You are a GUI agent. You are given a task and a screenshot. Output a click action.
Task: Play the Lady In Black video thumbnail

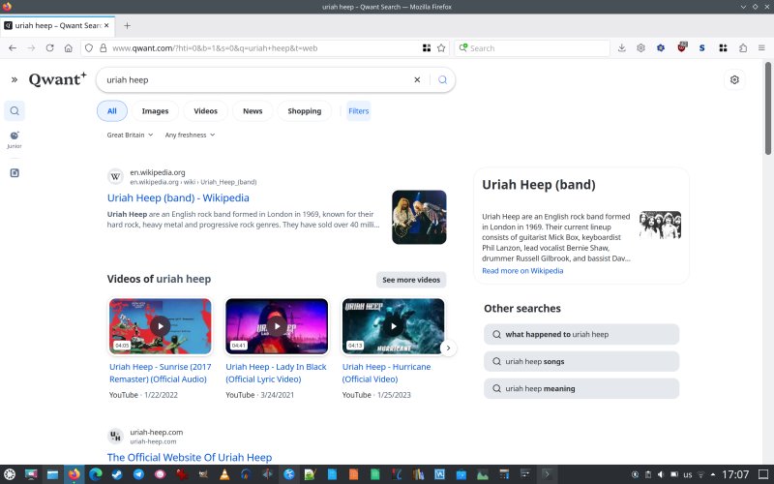point(277,326)
